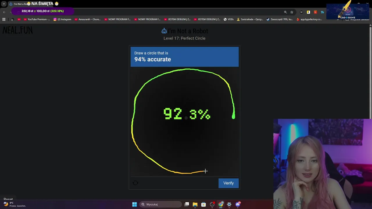Click the refresh icon beside Verify
The height and width of the screenshot is (209, 372).
pyautogui.click(x=135, y=183)
